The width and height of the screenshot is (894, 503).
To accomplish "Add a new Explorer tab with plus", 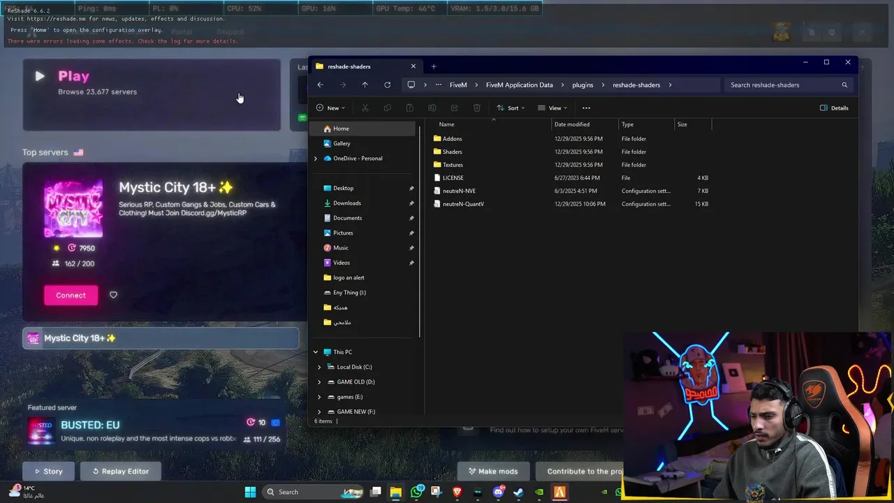I will click(x=433, y=66).
